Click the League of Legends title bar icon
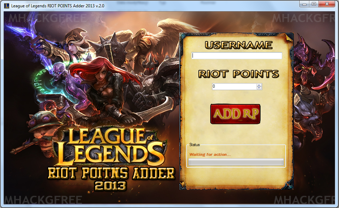 [7, 6]
